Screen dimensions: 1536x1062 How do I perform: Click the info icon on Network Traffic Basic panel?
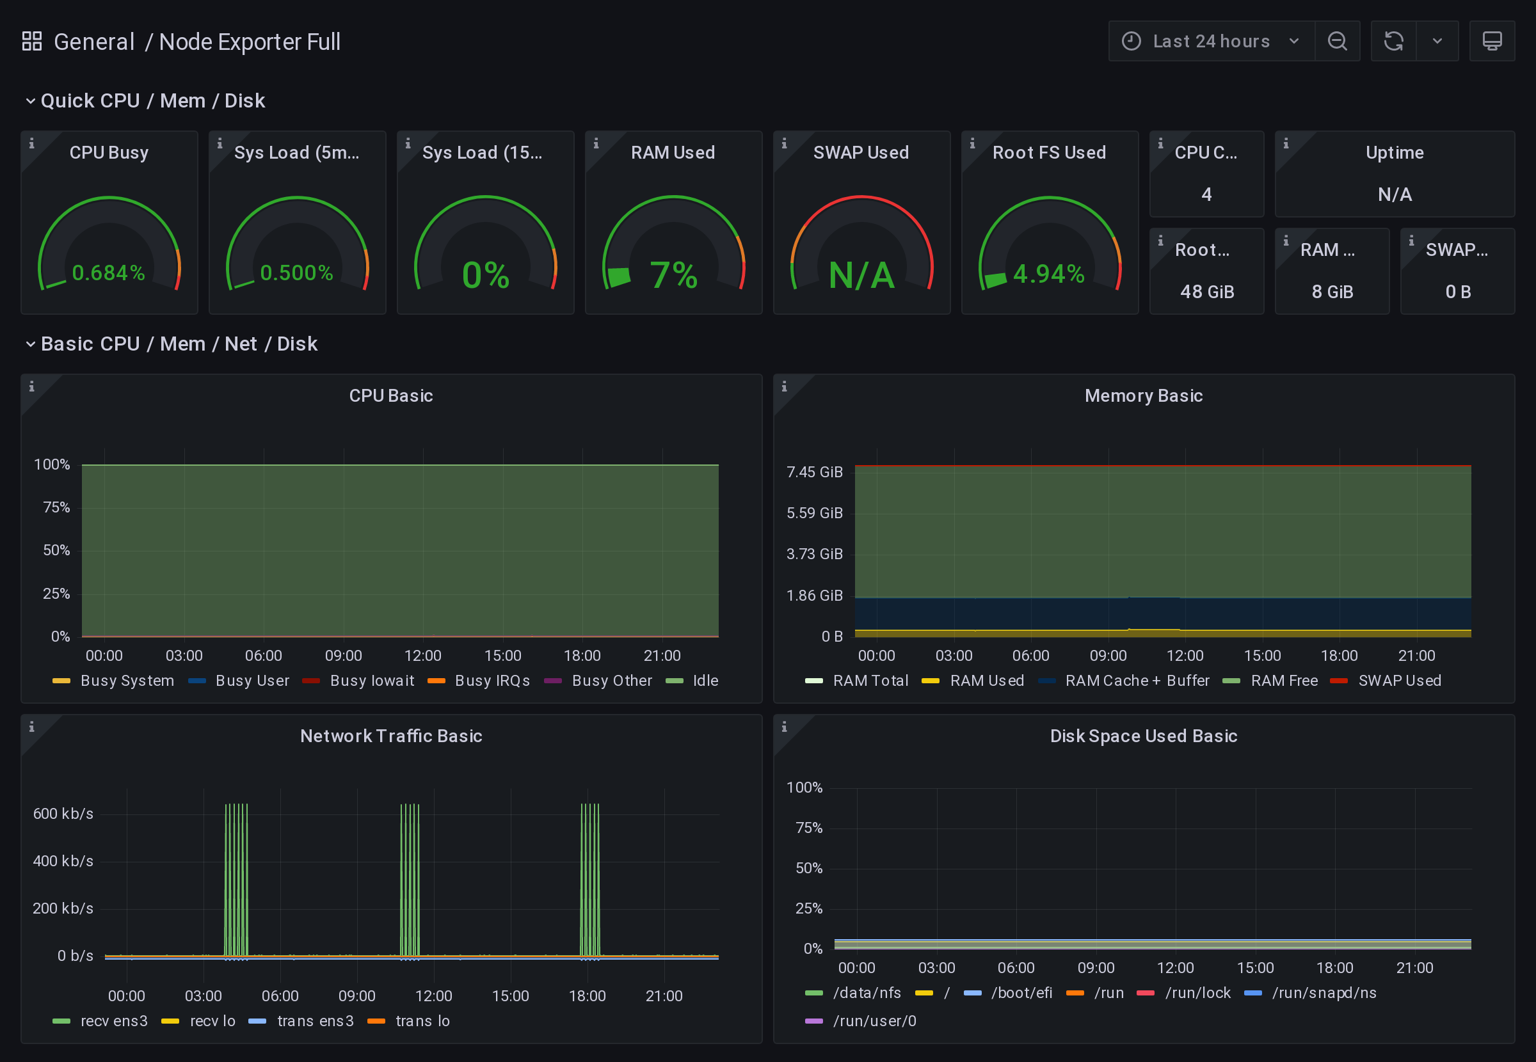[x=31, y=727]
